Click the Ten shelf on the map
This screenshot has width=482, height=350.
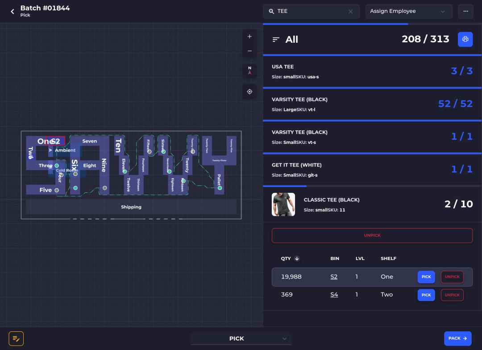(119, 146)
